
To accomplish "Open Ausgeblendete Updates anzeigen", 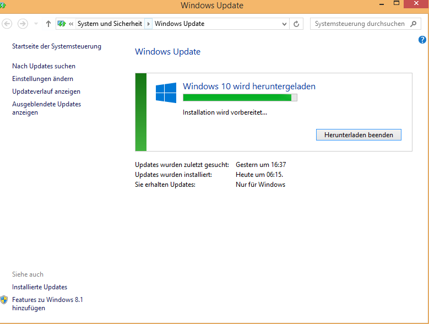I will click(46, 108).
